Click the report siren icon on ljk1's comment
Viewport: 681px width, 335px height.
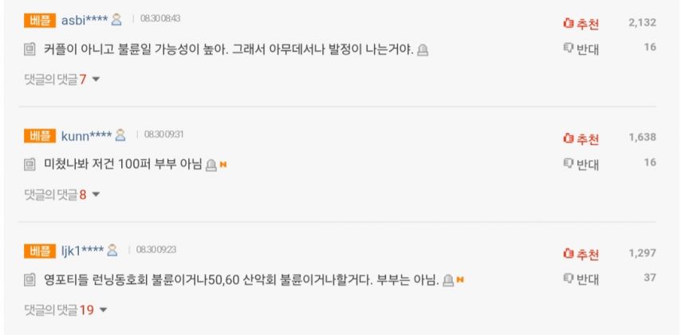tap(448, 280)
